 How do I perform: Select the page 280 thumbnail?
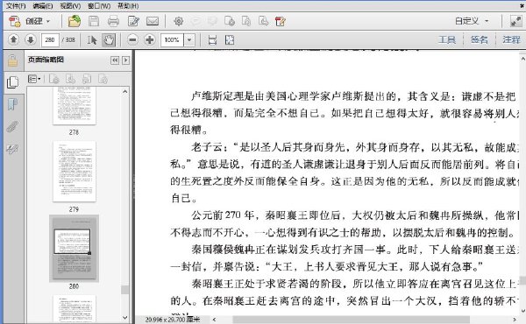(75, 249)
